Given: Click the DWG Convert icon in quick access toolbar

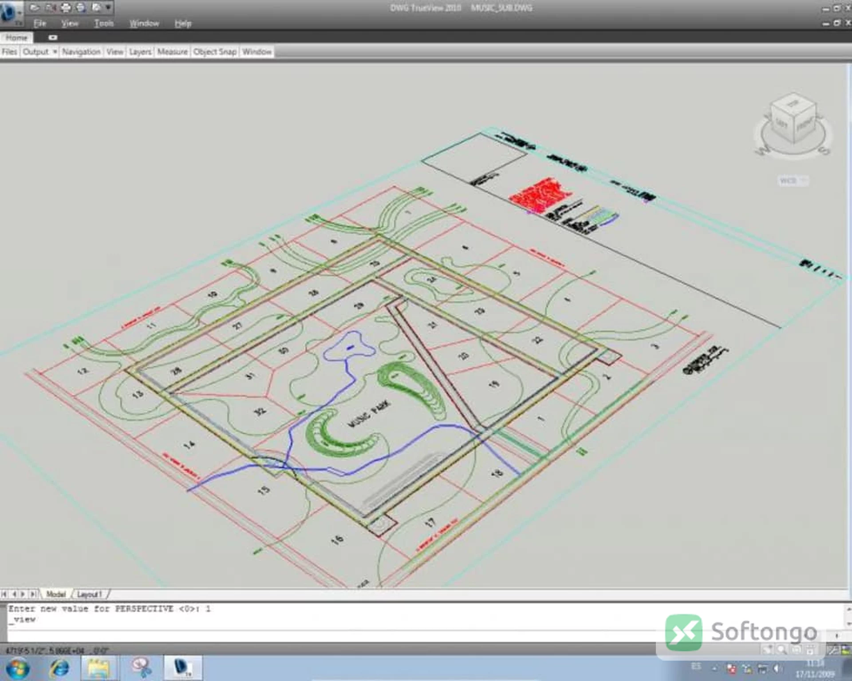Looking at the screenshot, I should point(50,7).
